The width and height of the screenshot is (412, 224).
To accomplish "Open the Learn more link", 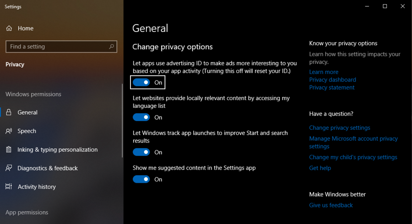I will [x=324, y=72].
